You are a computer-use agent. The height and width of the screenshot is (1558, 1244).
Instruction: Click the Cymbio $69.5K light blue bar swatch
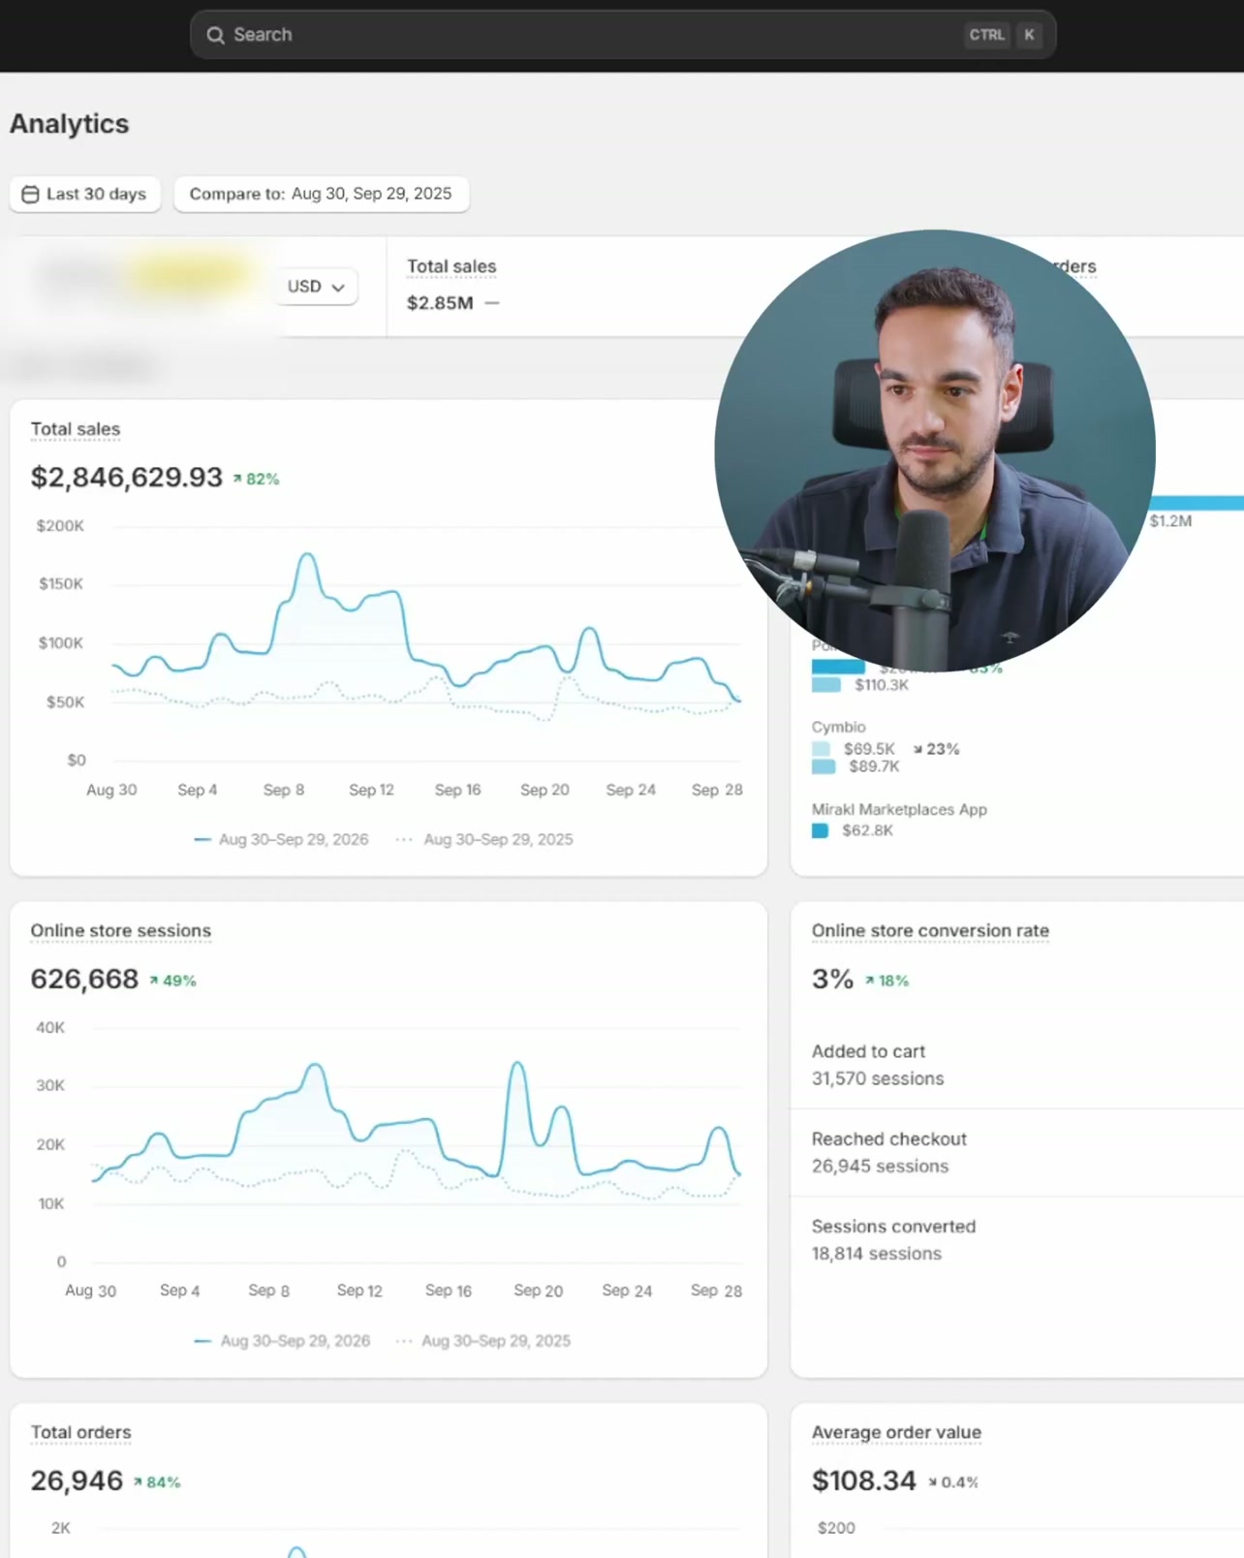821,749
